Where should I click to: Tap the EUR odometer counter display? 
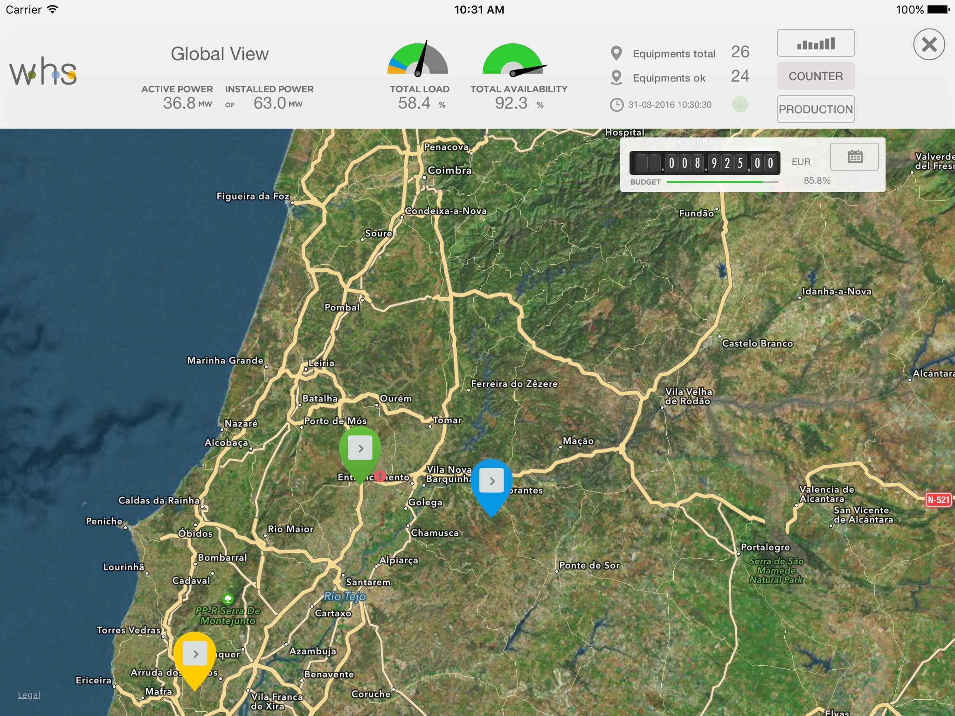[x=705, y=163]
